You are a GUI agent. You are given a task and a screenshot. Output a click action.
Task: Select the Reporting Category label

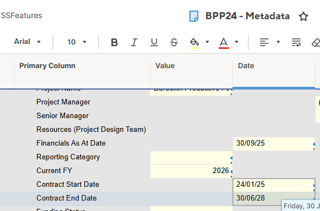[x=68, y=157]
